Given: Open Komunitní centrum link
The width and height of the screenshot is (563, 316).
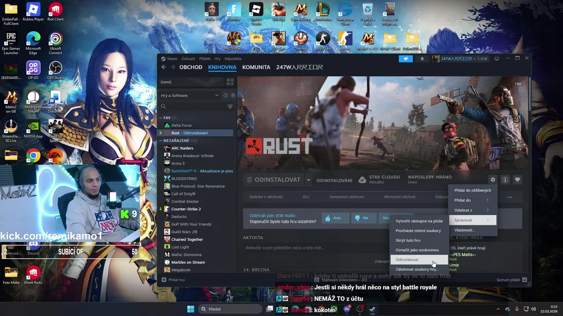Looking at the screenshot, I should (x=347, y=197).
